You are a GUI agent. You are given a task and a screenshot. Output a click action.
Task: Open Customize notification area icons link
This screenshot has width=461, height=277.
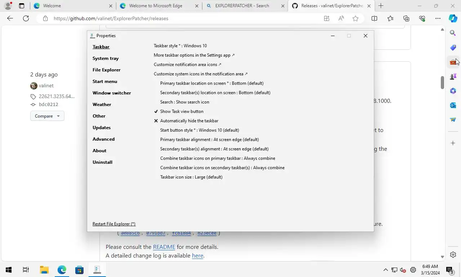pos(188,65)
